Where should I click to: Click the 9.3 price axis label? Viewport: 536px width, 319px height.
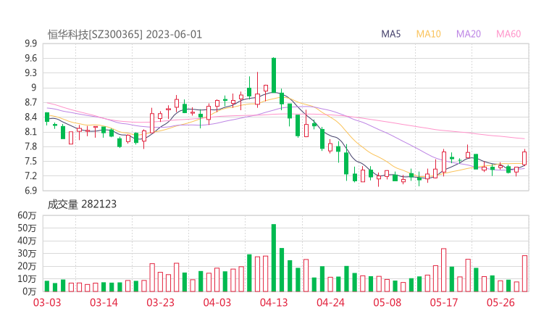tap(30, 73)
